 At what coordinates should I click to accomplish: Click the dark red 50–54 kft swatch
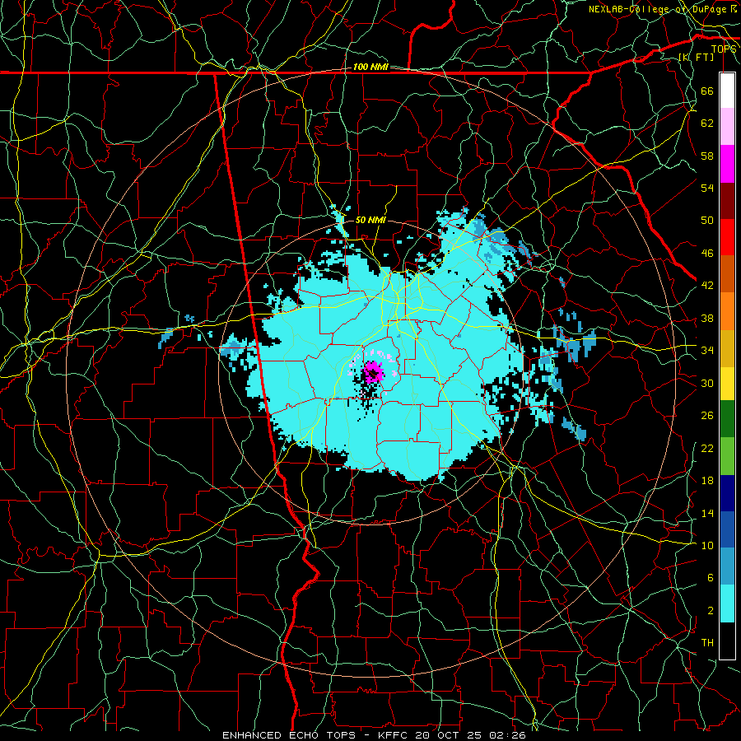click(x=727, y=201)
